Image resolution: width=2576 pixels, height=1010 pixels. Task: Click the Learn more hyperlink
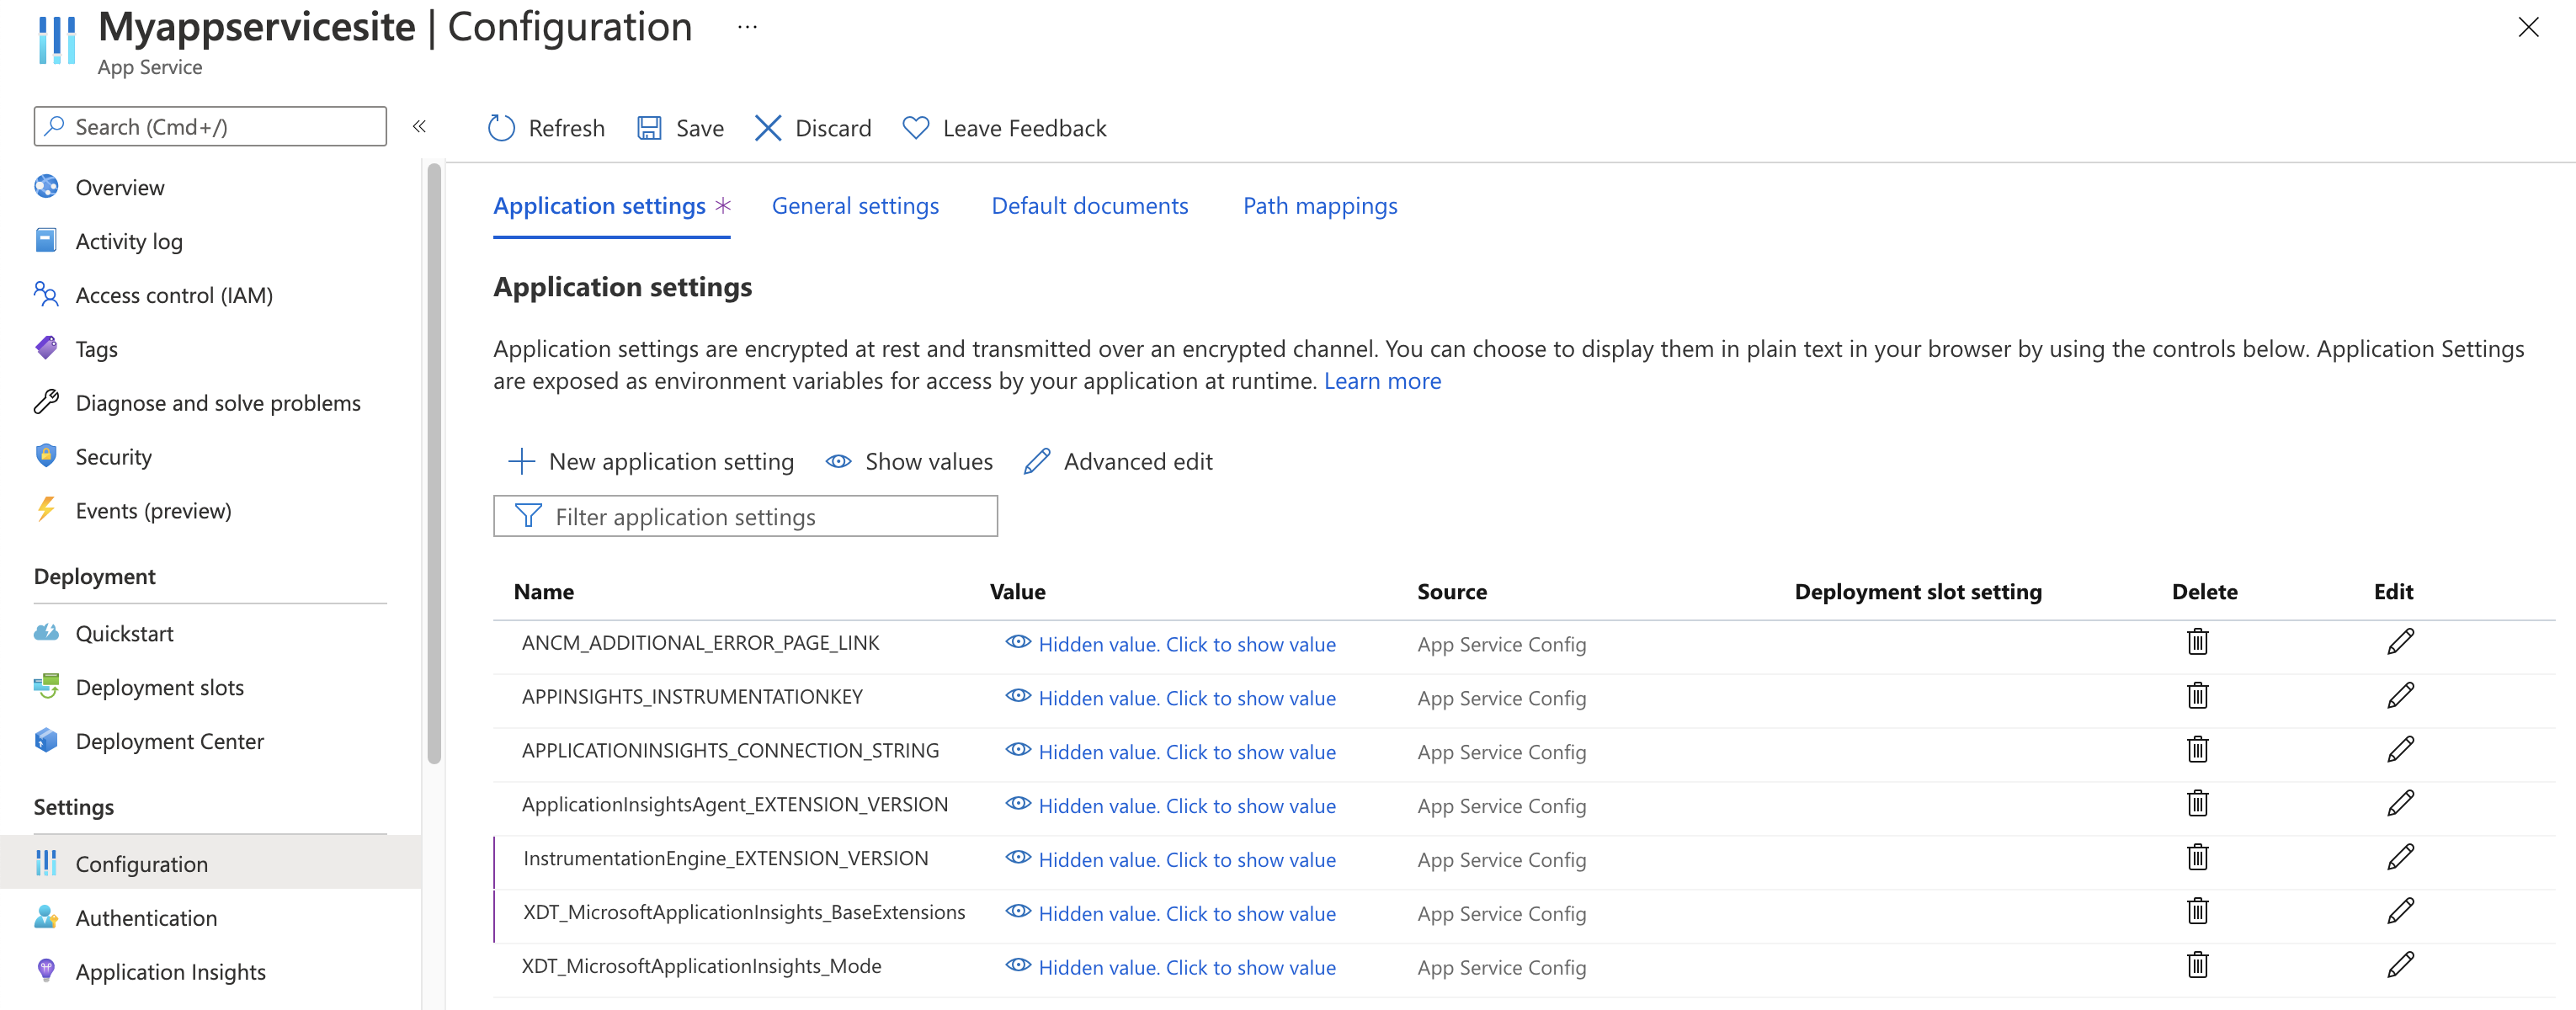pos(1381,380)
